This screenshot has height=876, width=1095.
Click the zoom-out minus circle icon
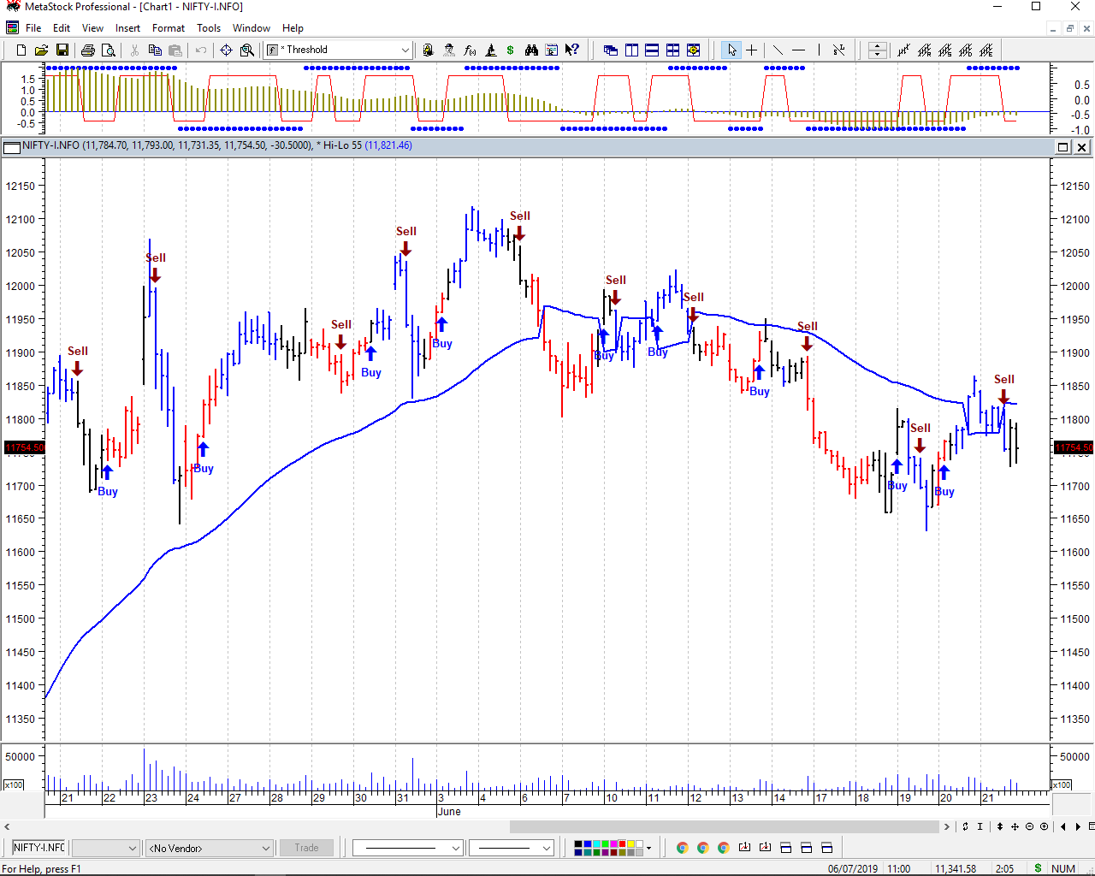[1030, 826]
